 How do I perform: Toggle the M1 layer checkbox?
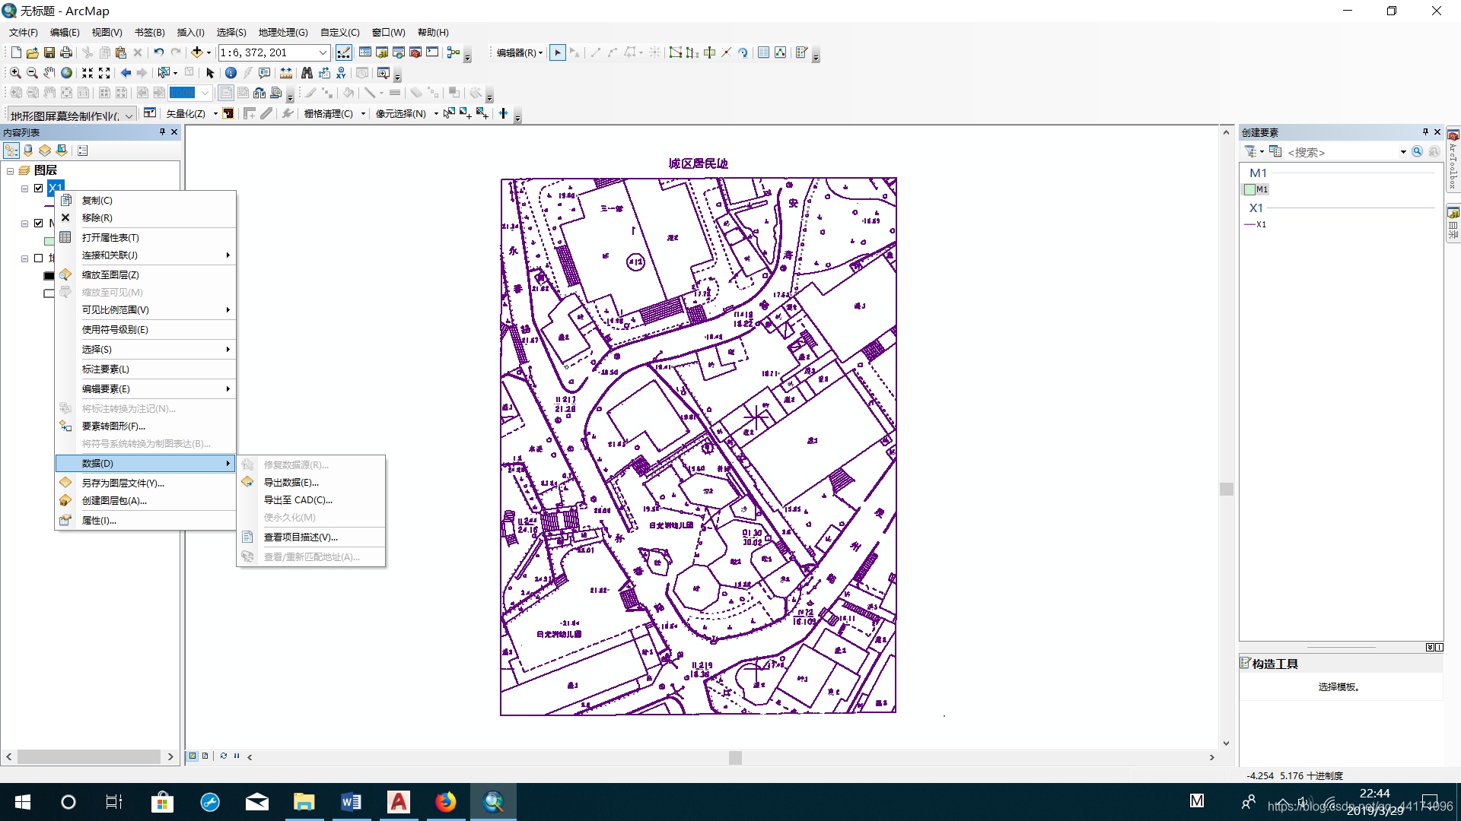click(39, 223)
